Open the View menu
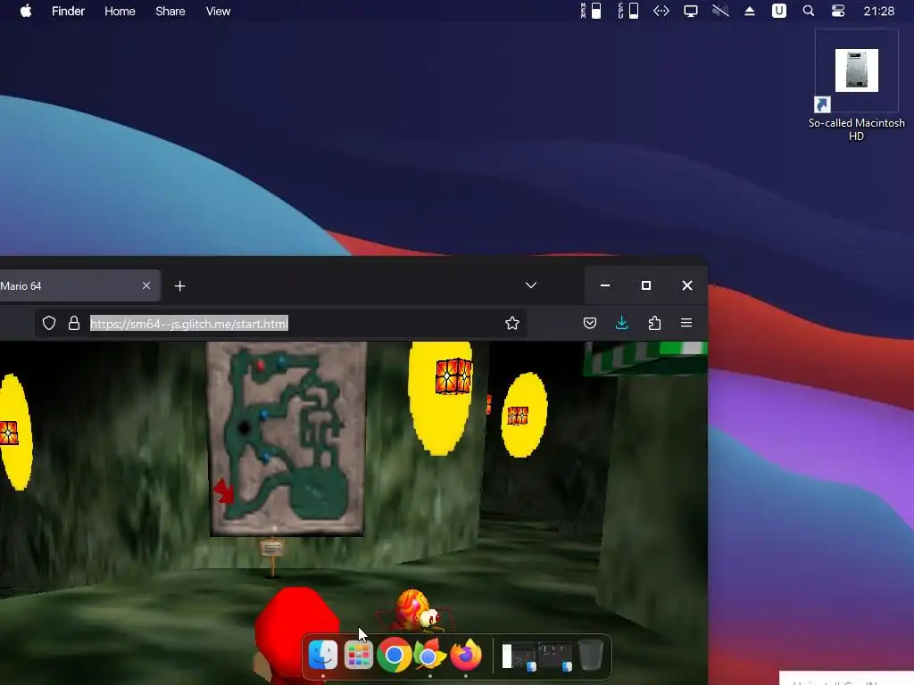 click(218, 11)
